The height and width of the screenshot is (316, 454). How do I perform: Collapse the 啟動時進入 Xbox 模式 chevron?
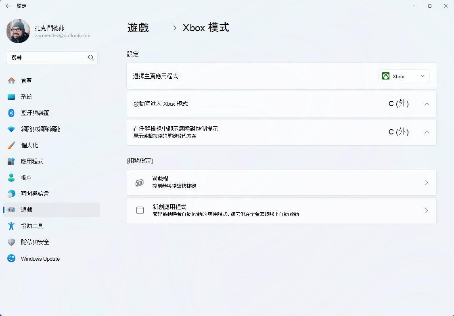point(427,104)
